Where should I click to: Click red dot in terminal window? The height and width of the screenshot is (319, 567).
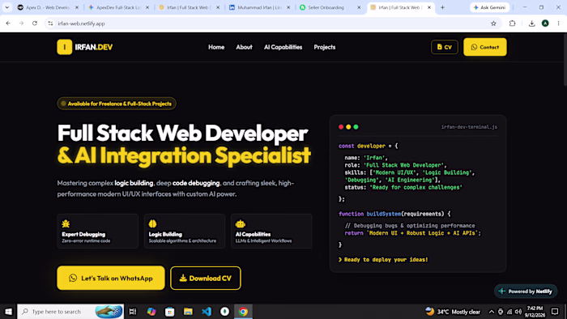point(341,127)
